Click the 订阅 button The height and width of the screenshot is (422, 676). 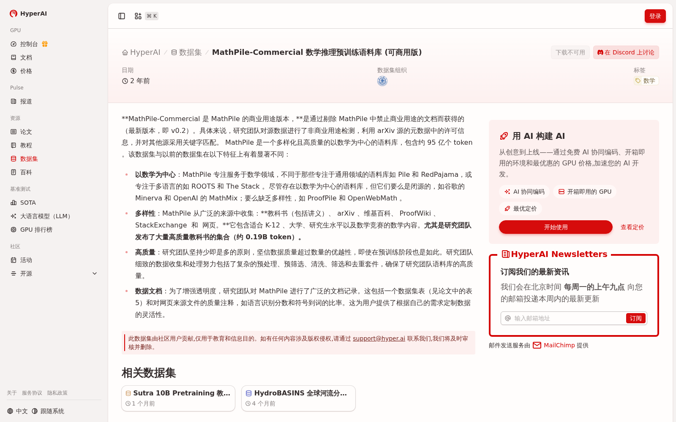pyautogui.click(x=635, y=318)
